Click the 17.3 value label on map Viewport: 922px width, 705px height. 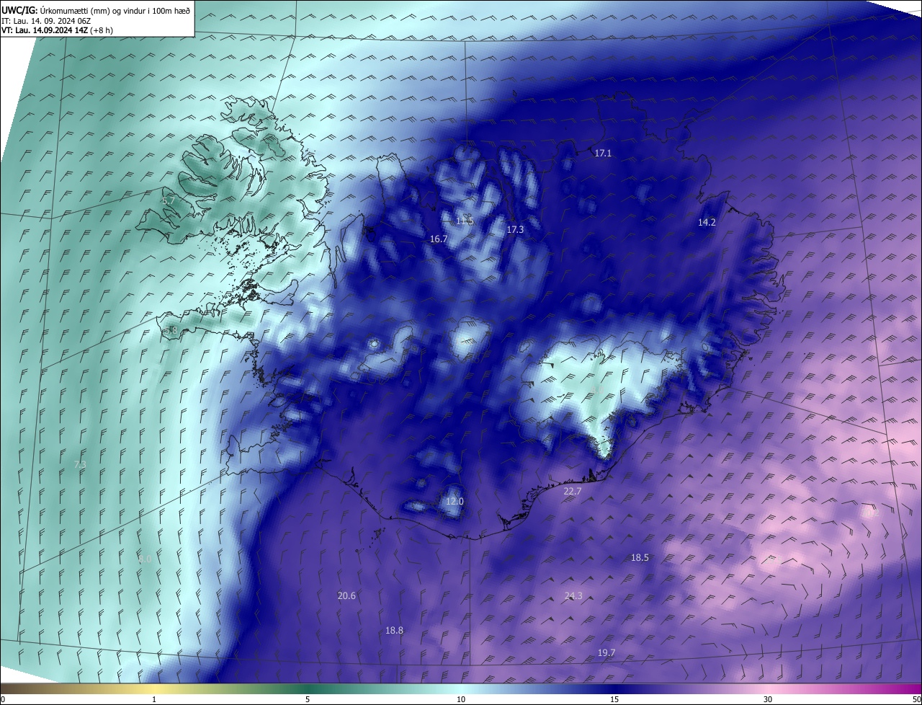pyautogui.click(x=515, y=229)
